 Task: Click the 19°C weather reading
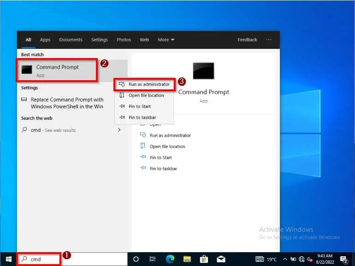coord(272,260)
